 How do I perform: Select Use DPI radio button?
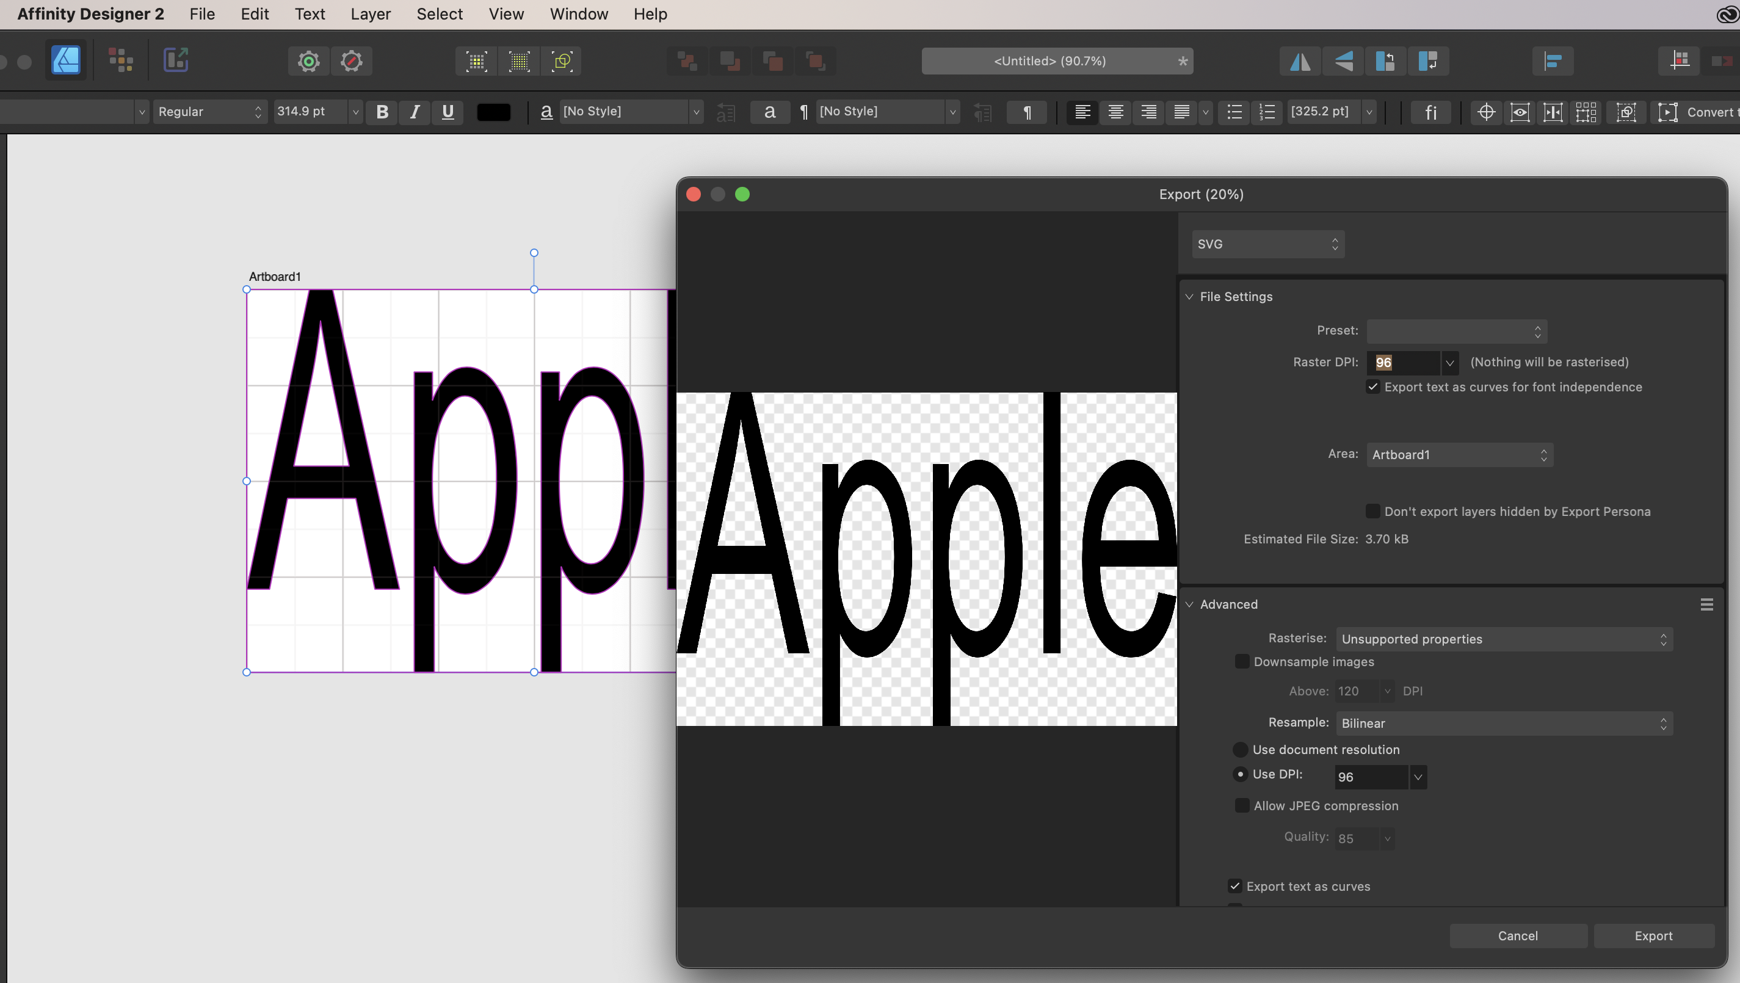click(x=1240, y=774)
